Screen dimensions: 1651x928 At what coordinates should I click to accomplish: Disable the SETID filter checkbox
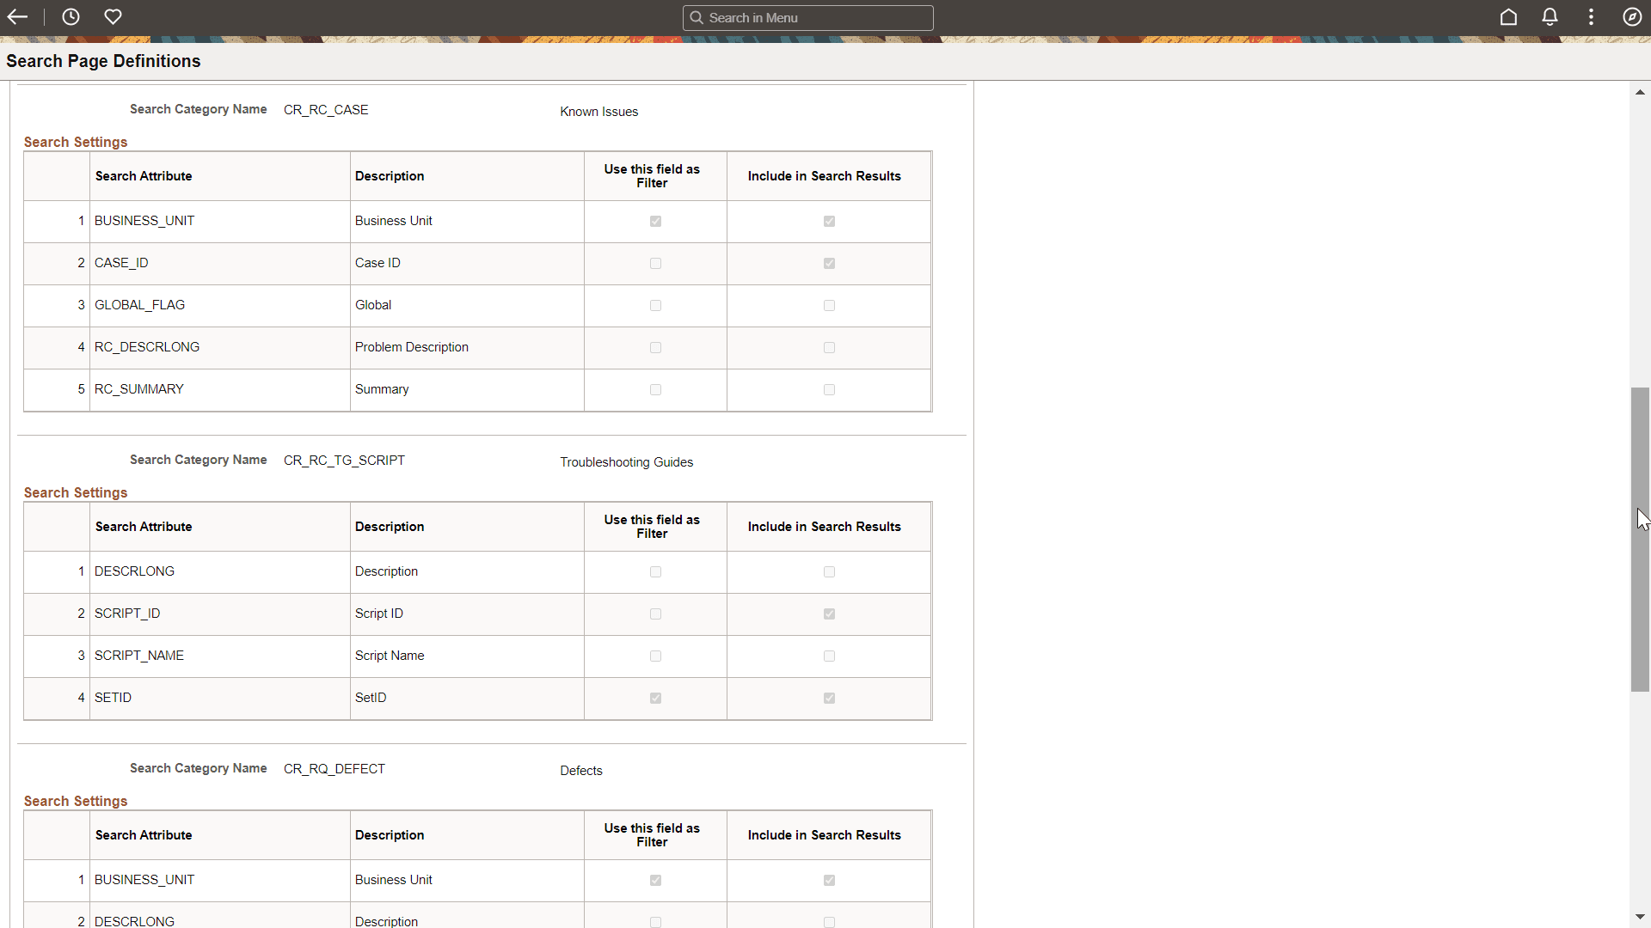(655, 698)
